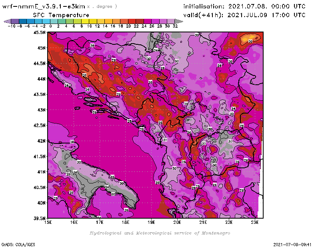Click the '23E' longitude label

[x=255, y=222]
